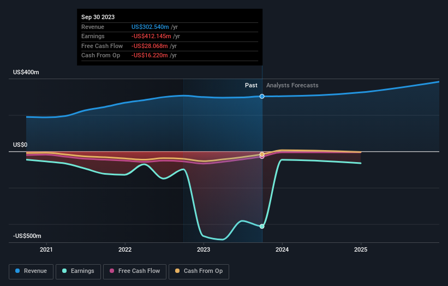Click the -US$500m y-axis label
This screenshot has width=448, height=286.
coord(27,236)
